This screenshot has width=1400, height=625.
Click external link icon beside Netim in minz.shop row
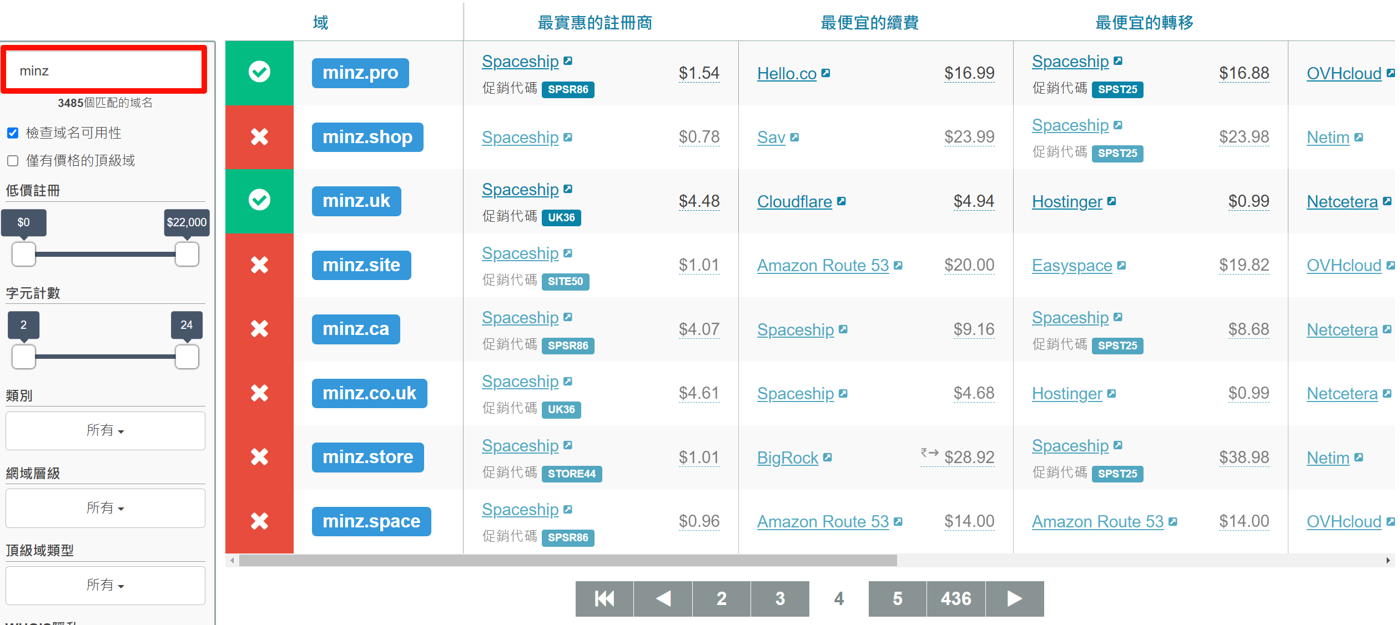tap(1359, 137)
